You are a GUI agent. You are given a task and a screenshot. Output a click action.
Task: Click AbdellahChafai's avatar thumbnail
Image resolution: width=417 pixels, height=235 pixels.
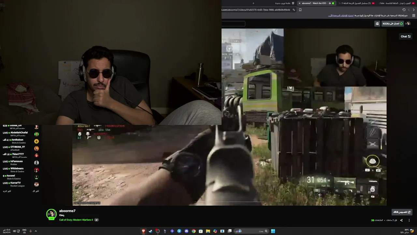(x=36, y=134)
